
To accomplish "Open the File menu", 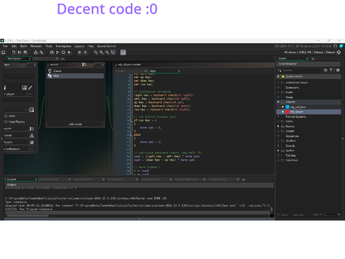I will click(5, 46).
